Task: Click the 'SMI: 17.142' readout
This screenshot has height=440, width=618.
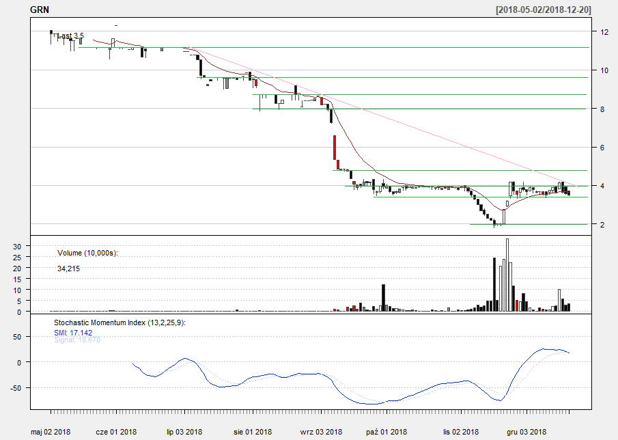Action: pos(73,333)
